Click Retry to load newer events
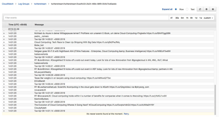Viewport: 219px width, 117px height. [x=126, y=114]
